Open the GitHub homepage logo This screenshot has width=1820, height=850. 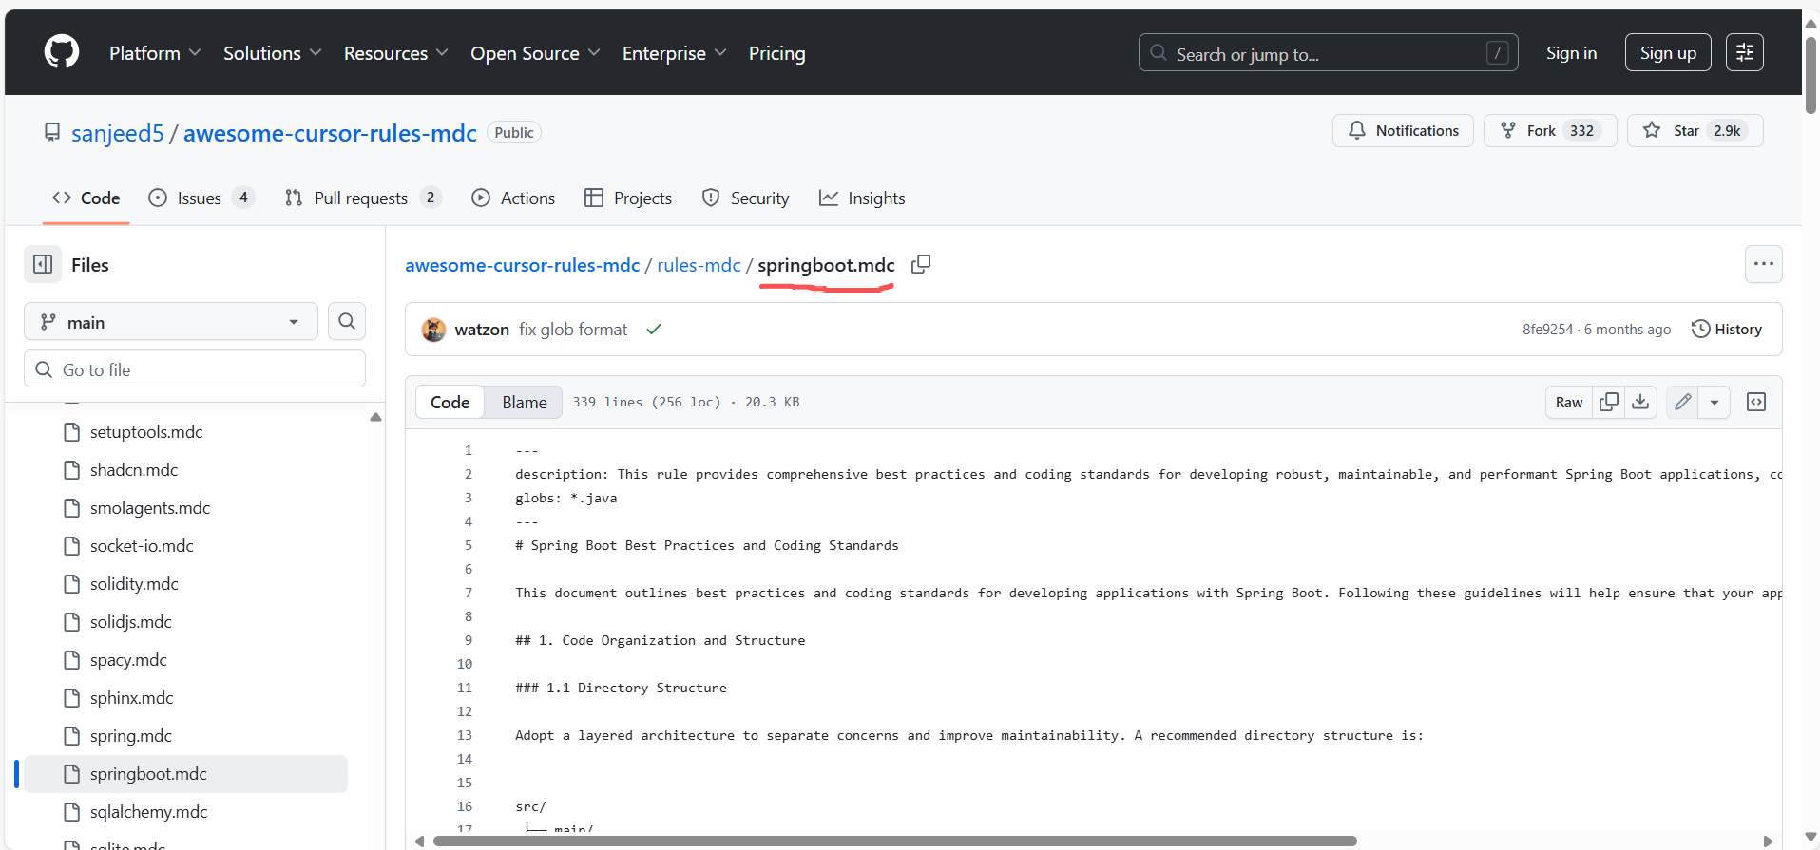click(62, 51)
